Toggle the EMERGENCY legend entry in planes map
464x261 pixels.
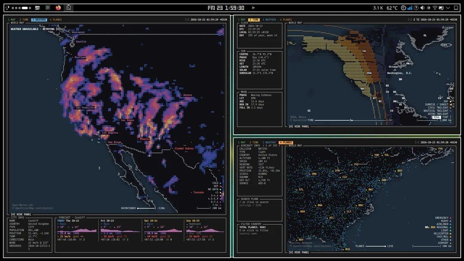coord(443,218)
